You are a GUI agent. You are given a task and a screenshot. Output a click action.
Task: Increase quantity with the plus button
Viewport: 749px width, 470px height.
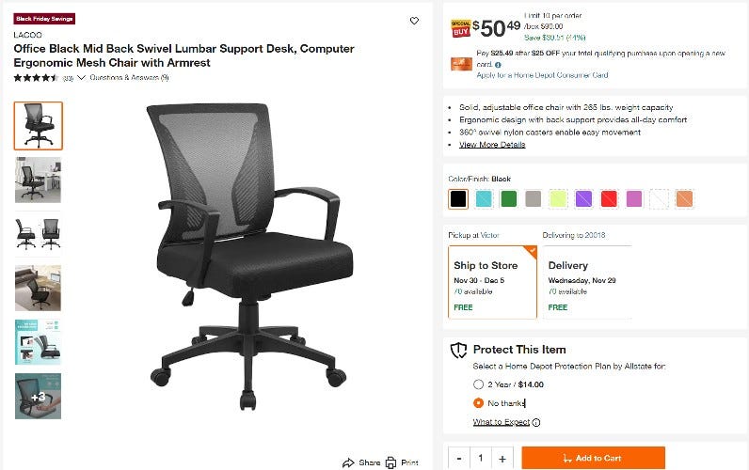point(502,459)
